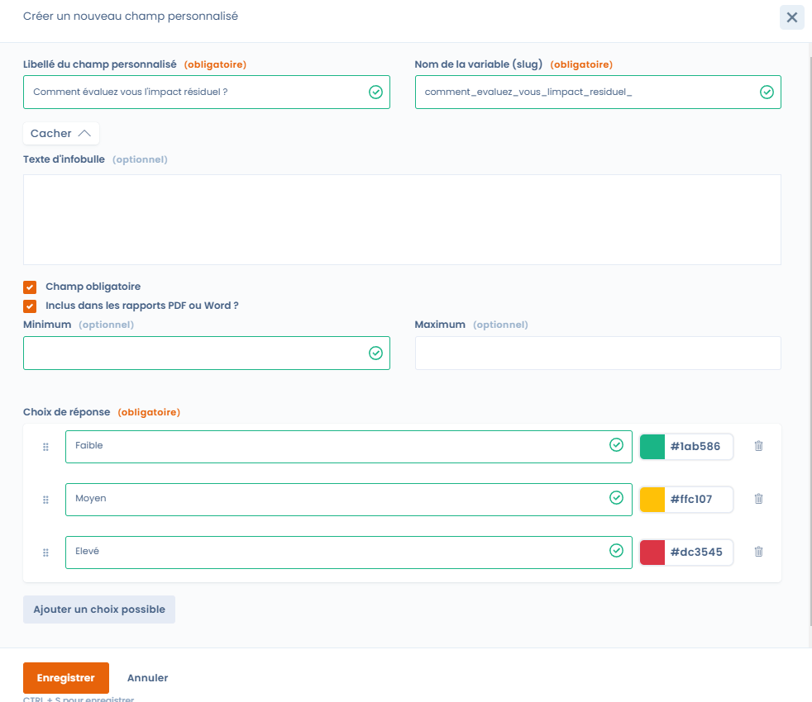The width and height of the screenshot is (812, 702).
Task: Uncheck the Champ obligatoire checkbox
Action: (x=30, y=287)
